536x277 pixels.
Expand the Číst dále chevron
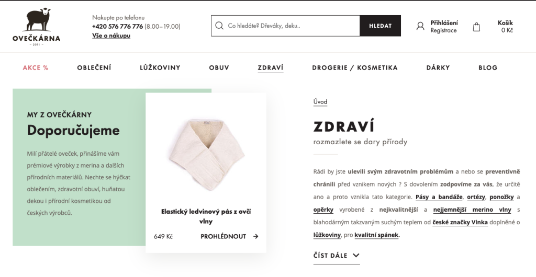tap(356, 256)
